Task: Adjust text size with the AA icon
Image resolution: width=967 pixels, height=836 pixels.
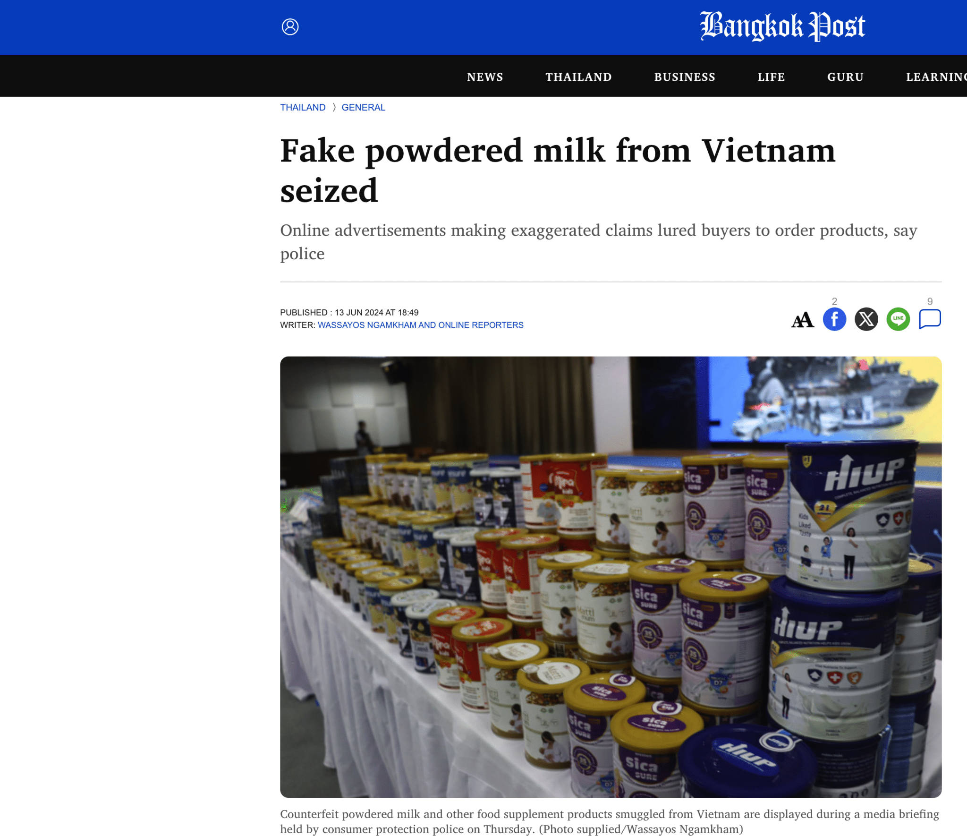Action: point(802,320)
